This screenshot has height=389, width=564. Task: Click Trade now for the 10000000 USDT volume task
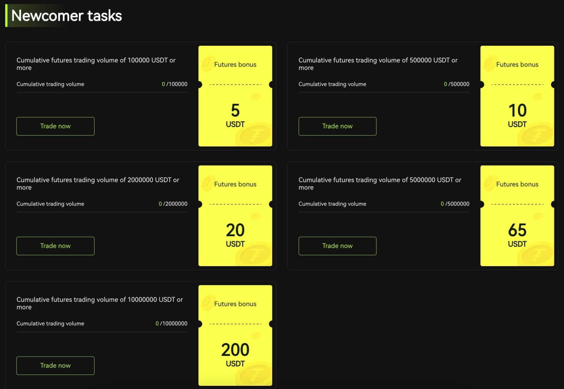55,365
